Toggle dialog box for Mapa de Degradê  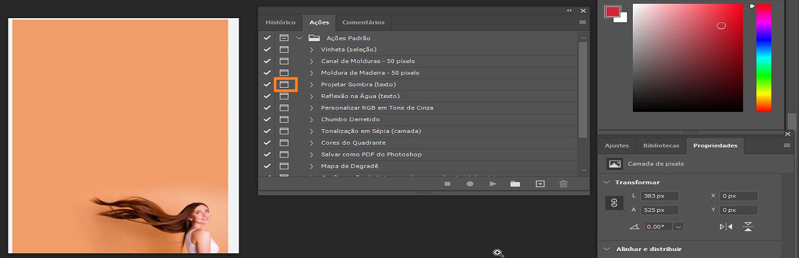[x=284, y=166]
